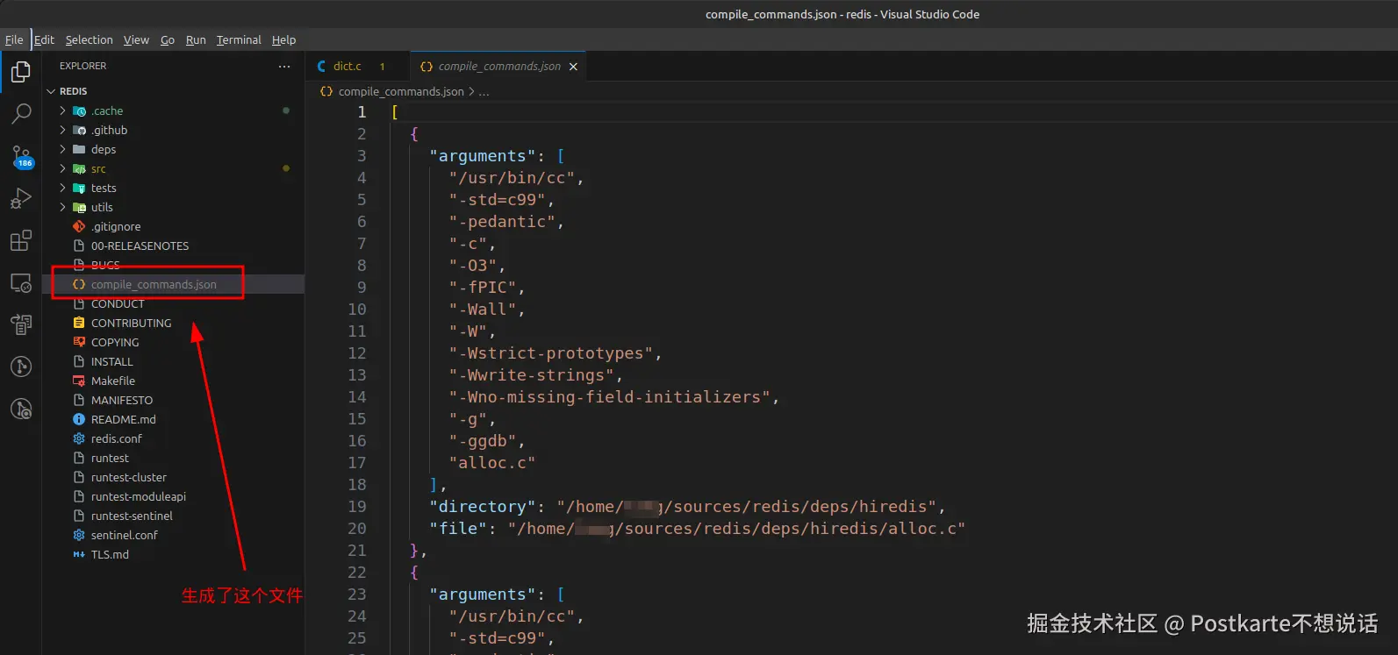Image resolution: width=1398 pixels, height=655 pixels.
Task: Open the Go menu
Action: (x=168, y=39)
